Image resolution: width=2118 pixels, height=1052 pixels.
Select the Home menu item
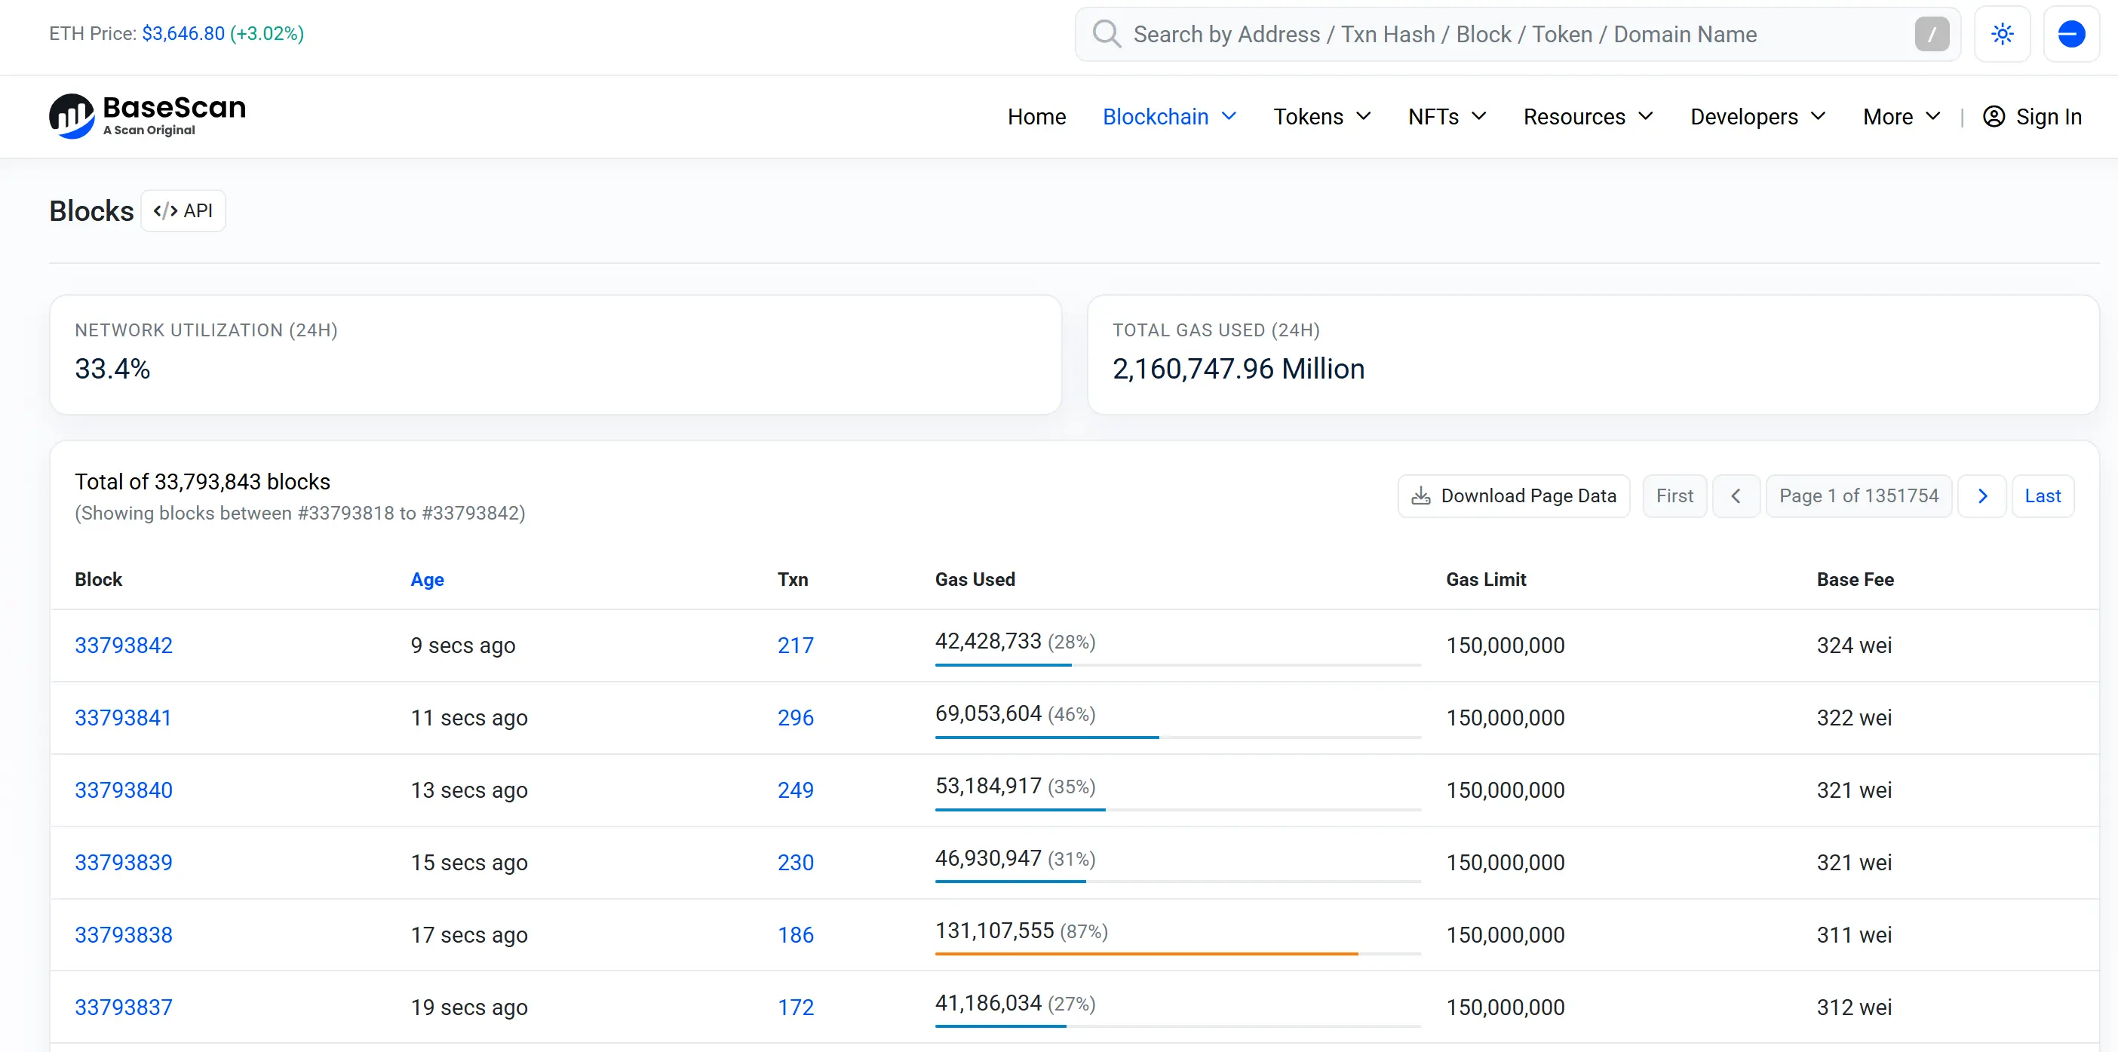click(1036, 117)
